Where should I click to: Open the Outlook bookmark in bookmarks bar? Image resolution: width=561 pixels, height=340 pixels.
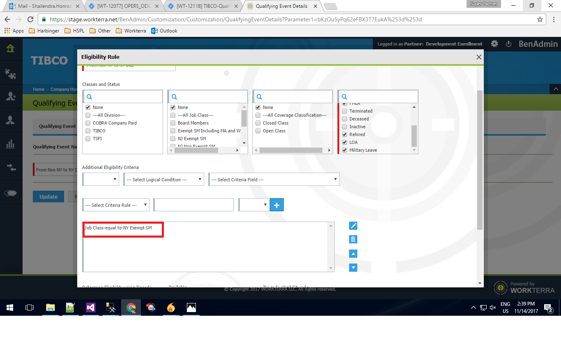[x=164, y=31]
